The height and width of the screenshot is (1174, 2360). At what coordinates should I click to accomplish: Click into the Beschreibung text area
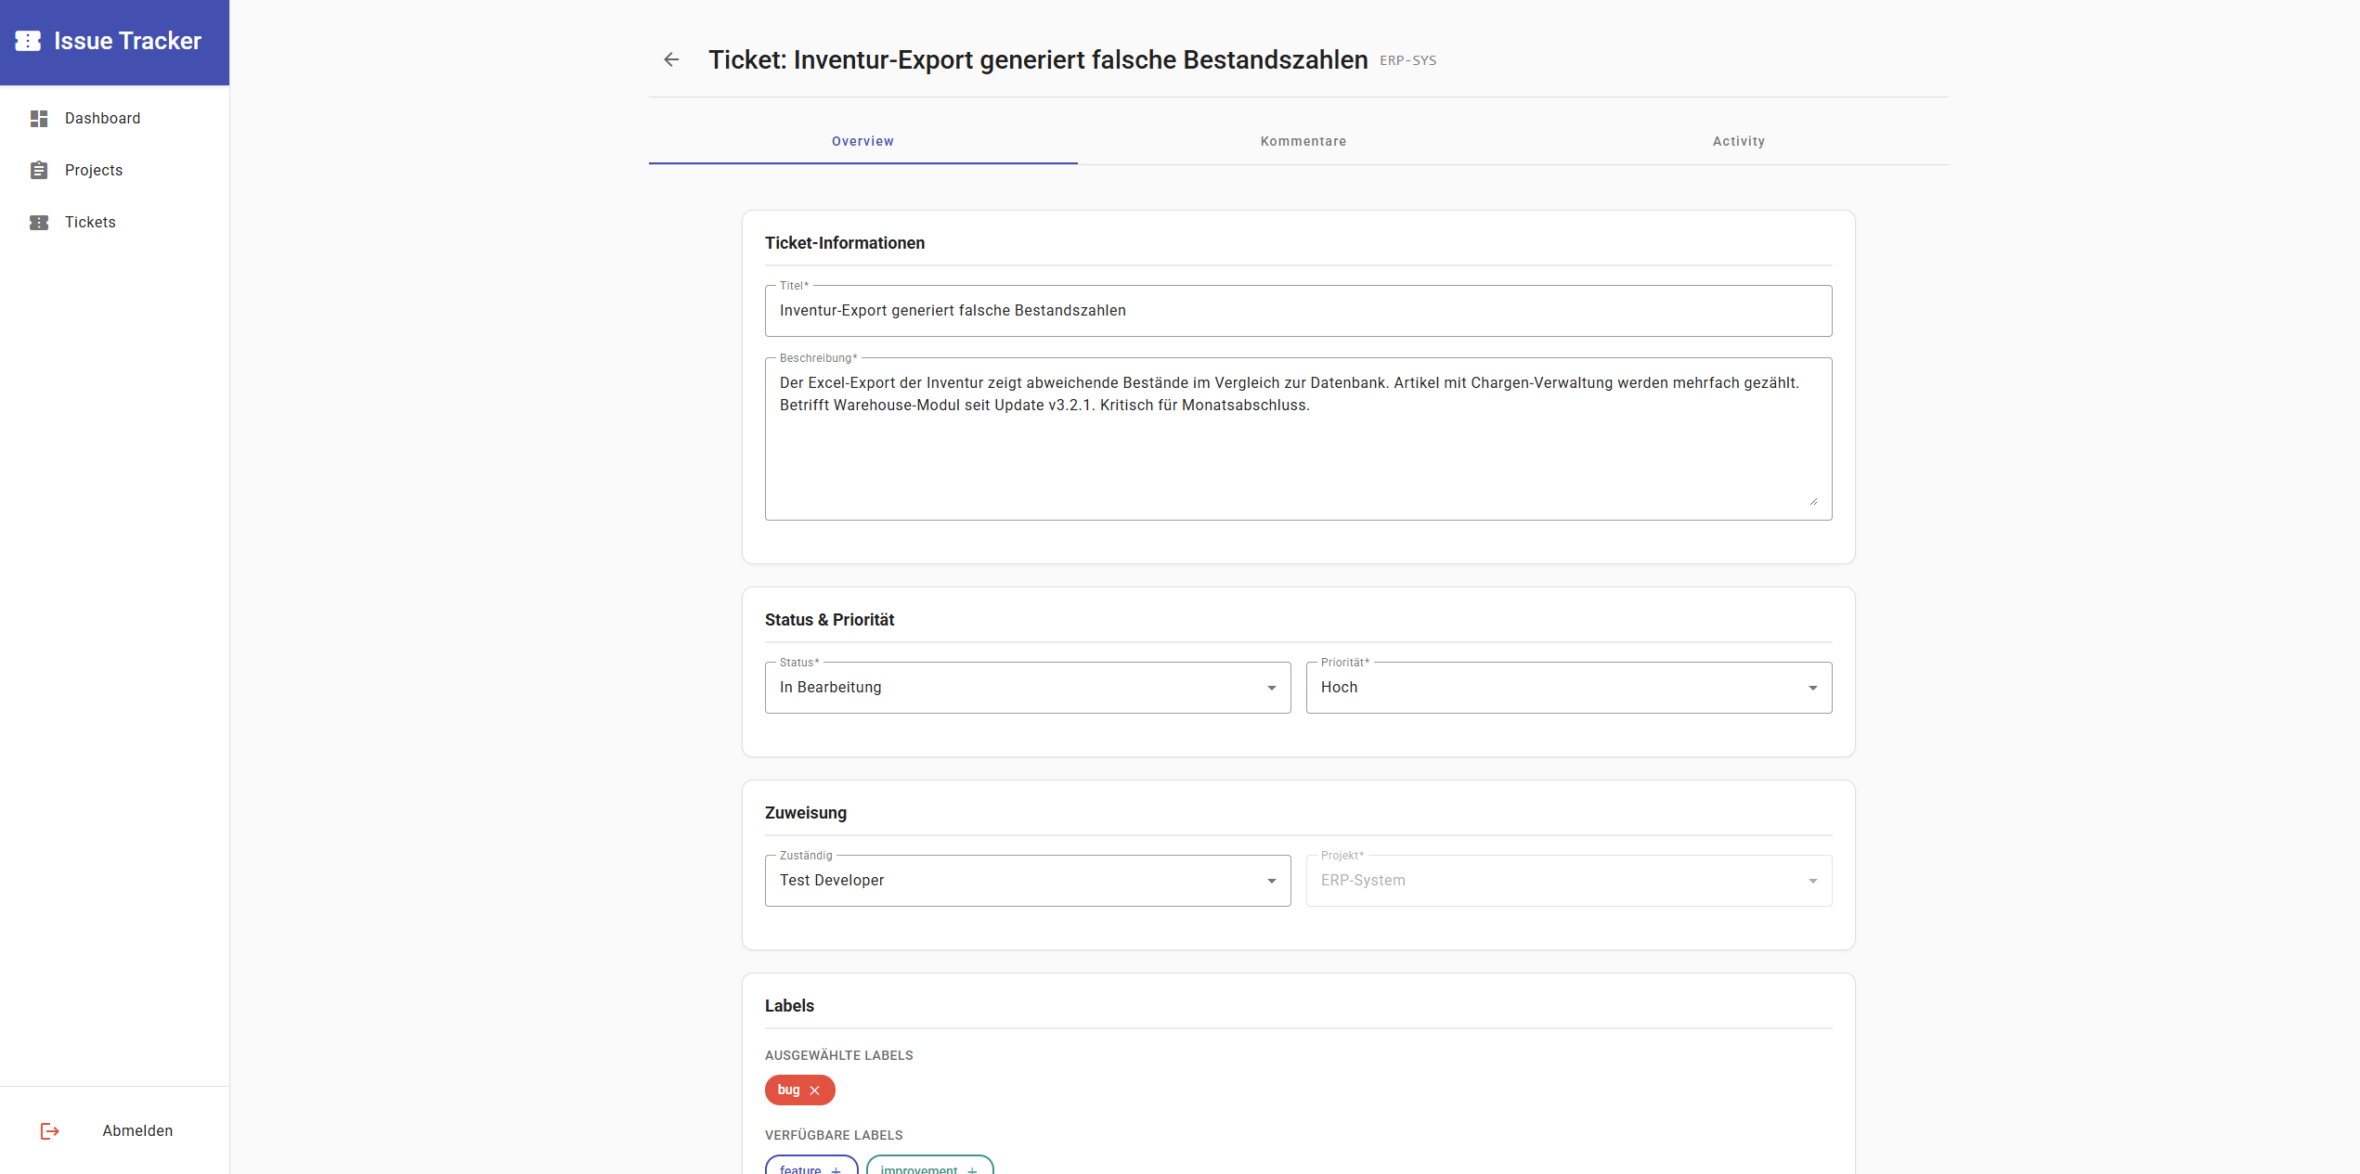(x=1298, y=439)
